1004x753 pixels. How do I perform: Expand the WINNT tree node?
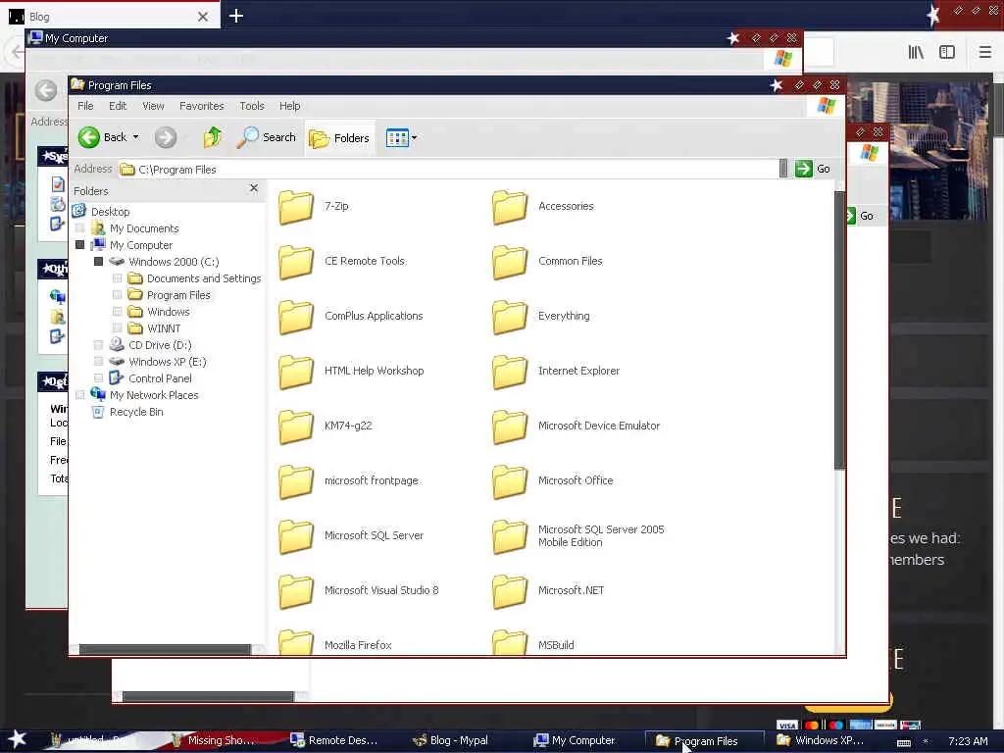point(118,327)
